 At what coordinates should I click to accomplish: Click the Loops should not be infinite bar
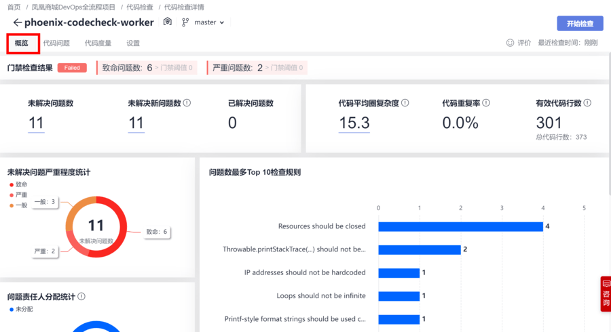point(399,296)
